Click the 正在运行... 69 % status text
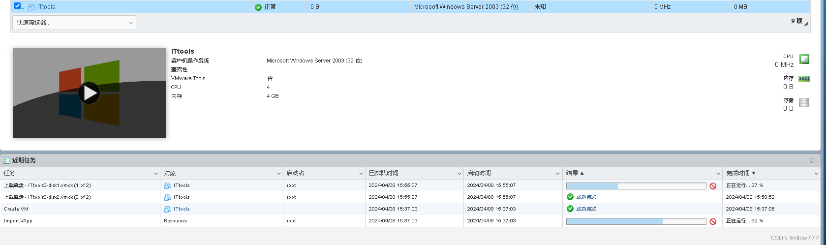826x245 pixels. (745, 221)
